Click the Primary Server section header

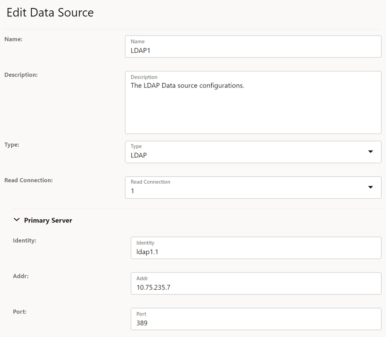(x=48, y=220)
